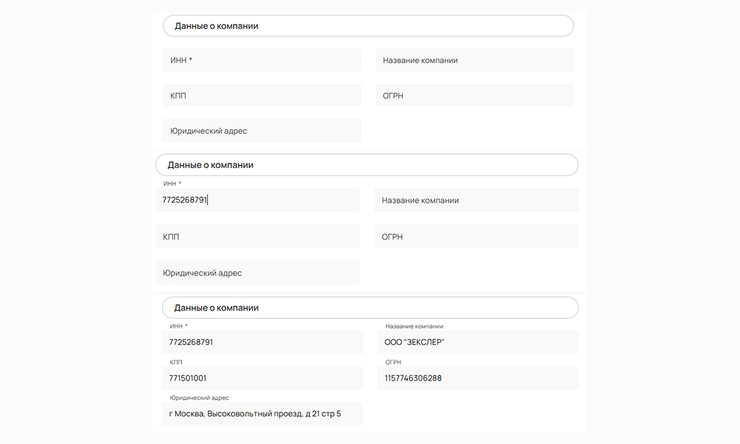Click the ИНН field being typed with a cursor
Image resolution: width=740 pixels, height=444 pixels.
click(x=257, y=200)
